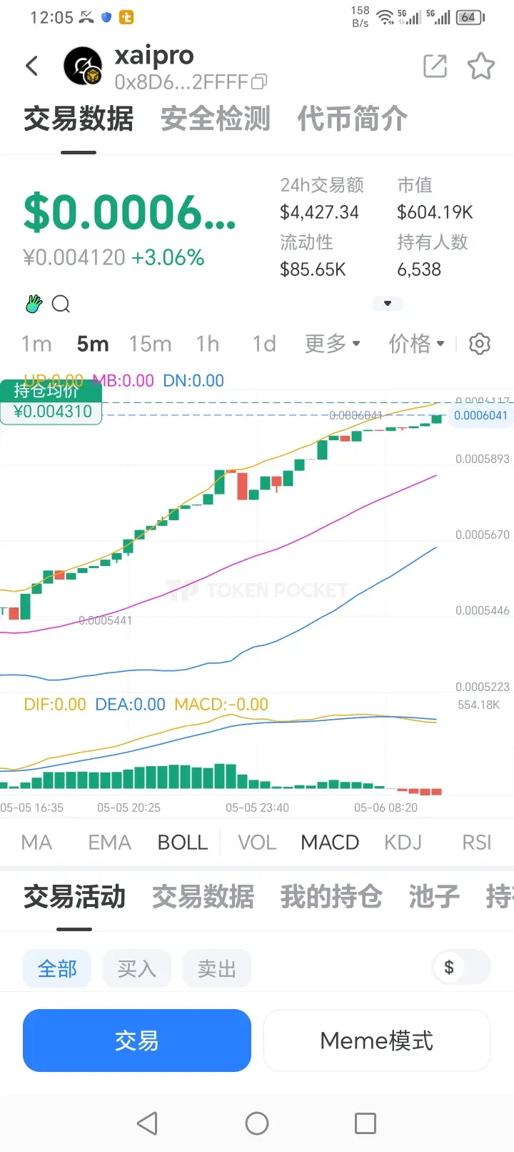Switch to 安全检测 tab
This screenshot has width=514, height=1152.
tap(215, 119)
